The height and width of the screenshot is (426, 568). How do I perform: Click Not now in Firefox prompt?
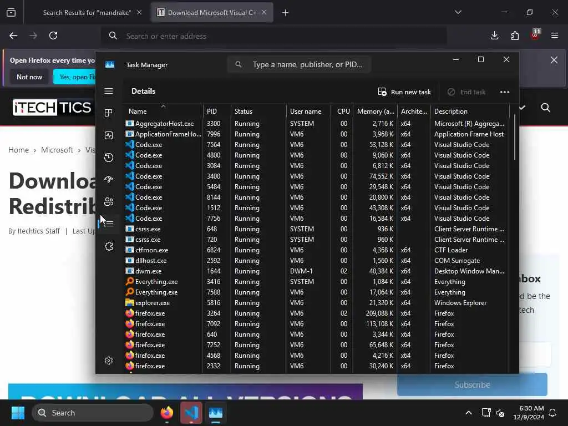[x=29, y=77]
